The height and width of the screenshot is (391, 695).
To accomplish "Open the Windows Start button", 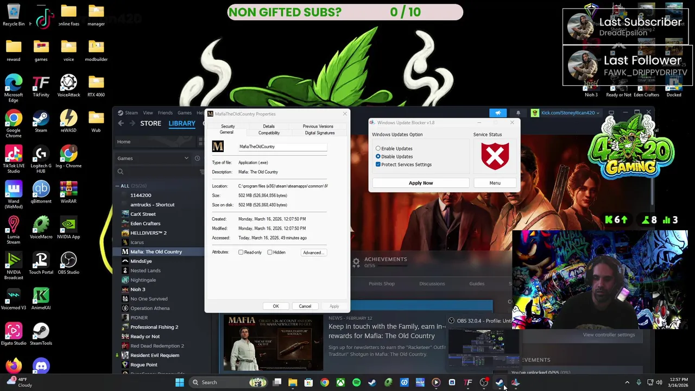I will coord(179,382).
